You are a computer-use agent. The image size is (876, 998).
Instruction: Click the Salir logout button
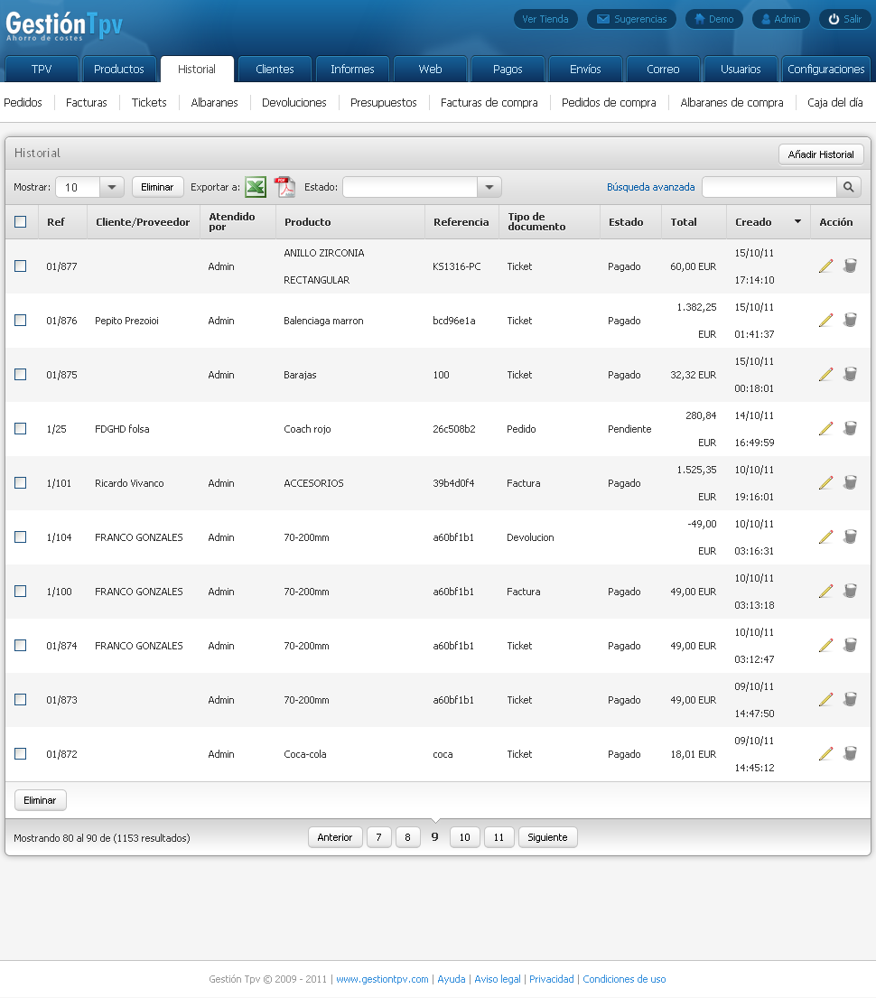[x=844, y=19]
